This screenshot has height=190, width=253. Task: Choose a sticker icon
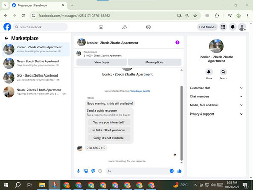tap(93, 171)
